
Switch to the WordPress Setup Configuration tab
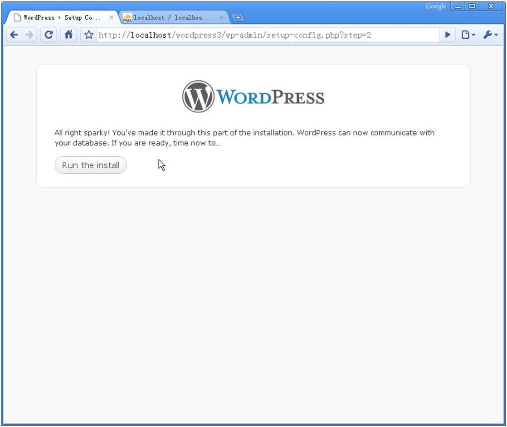tap(61, 18)
